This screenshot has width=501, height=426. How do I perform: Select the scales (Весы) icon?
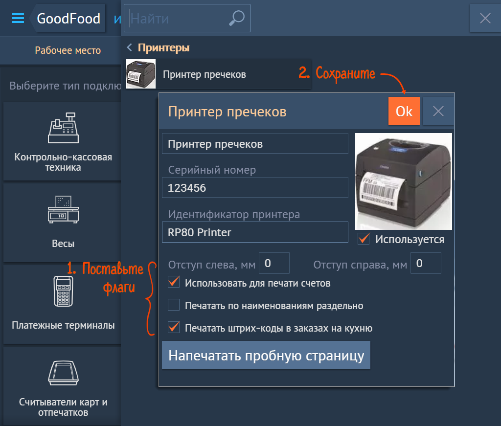(63, 210)
